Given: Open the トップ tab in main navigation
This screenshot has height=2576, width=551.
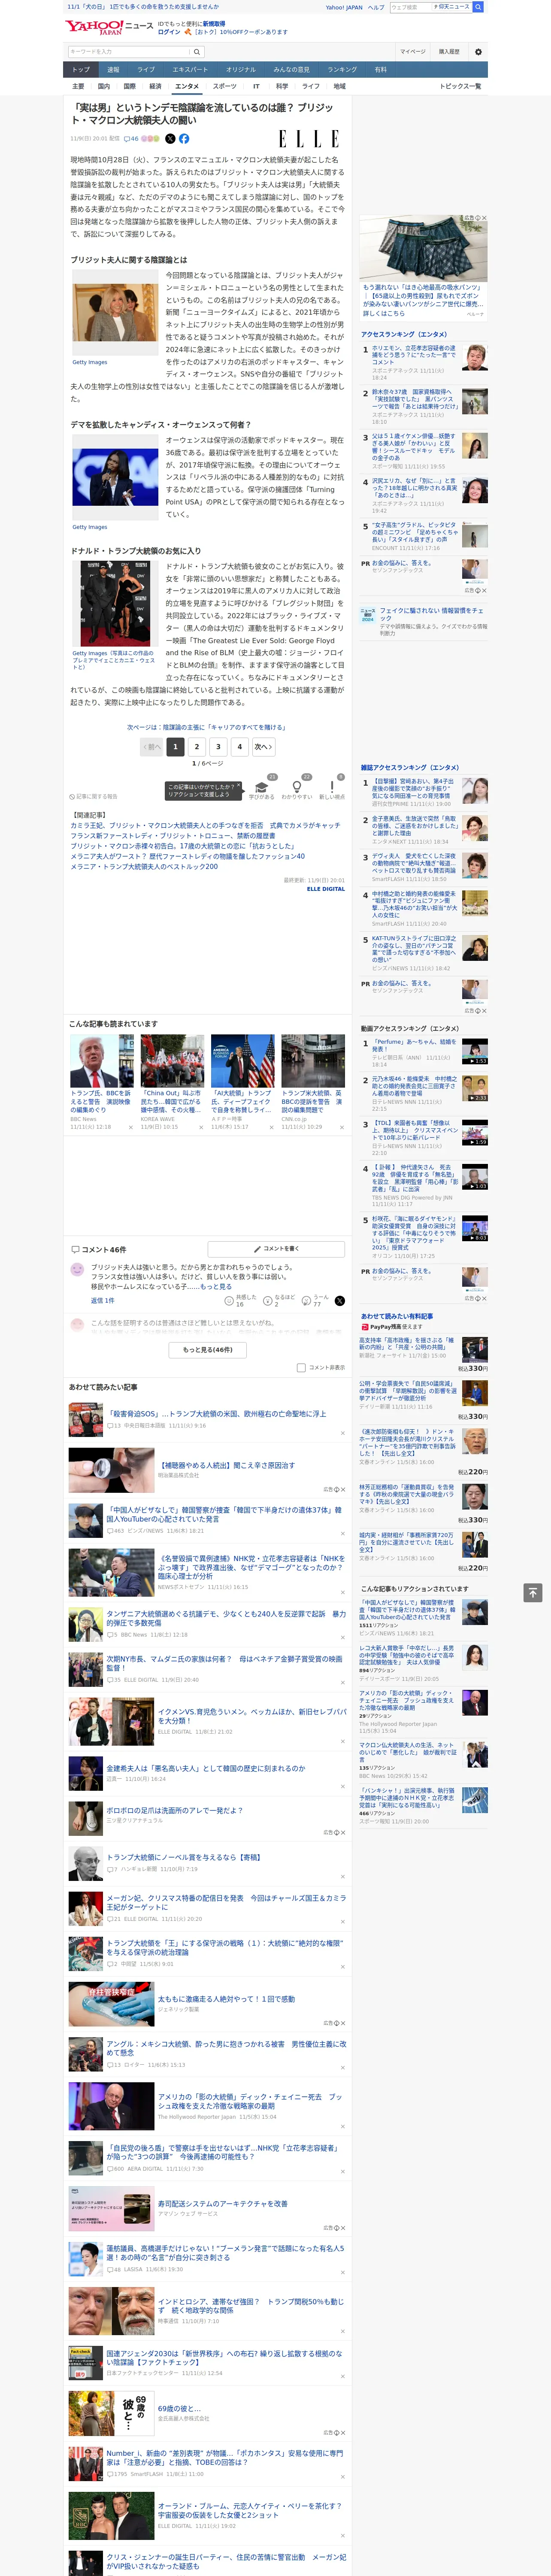Looking at the screenshot, I should click(81, 70).
